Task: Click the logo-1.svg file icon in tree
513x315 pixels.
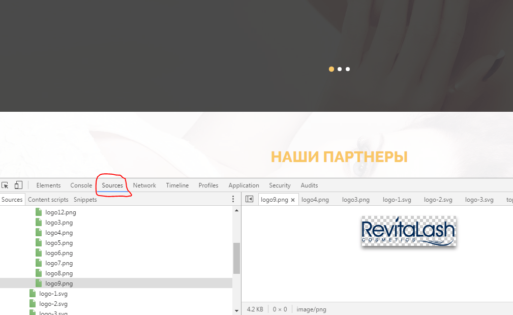Action: coord(33,294)
